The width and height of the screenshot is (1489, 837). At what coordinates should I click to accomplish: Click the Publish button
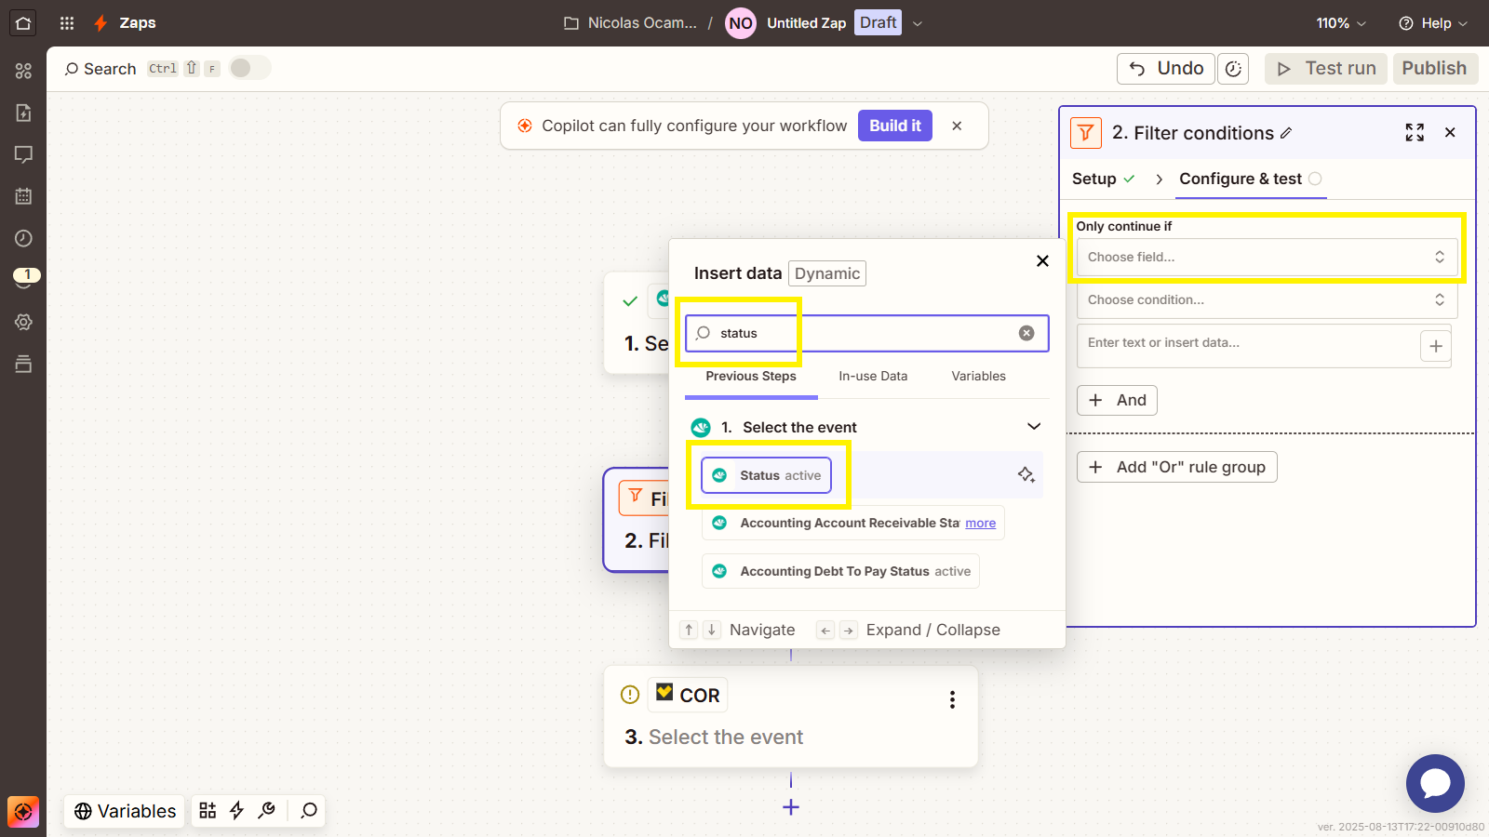tap(1435, 69)
